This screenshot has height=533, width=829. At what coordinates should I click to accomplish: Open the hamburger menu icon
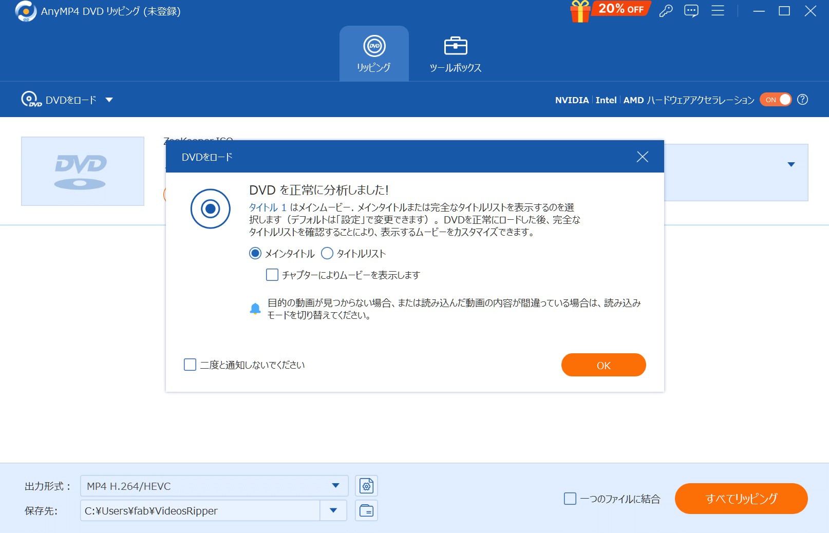click(718, 11)
